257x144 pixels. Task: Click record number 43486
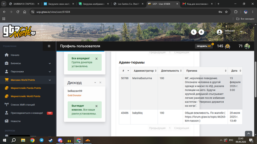coord(125,113)
